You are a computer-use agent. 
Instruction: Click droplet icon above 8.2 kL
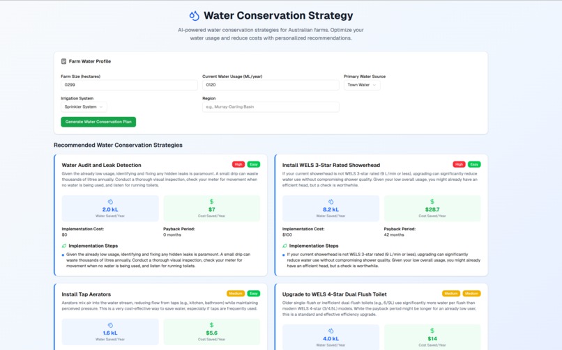tap(331, 202)
